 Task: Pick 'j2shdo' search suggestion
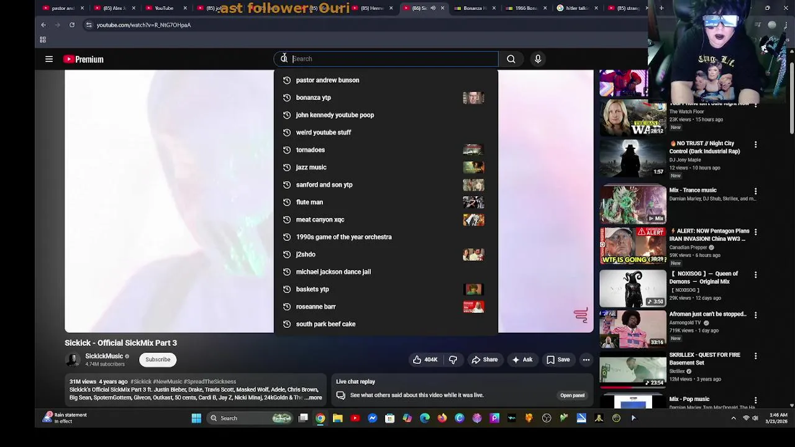point(386,254)
